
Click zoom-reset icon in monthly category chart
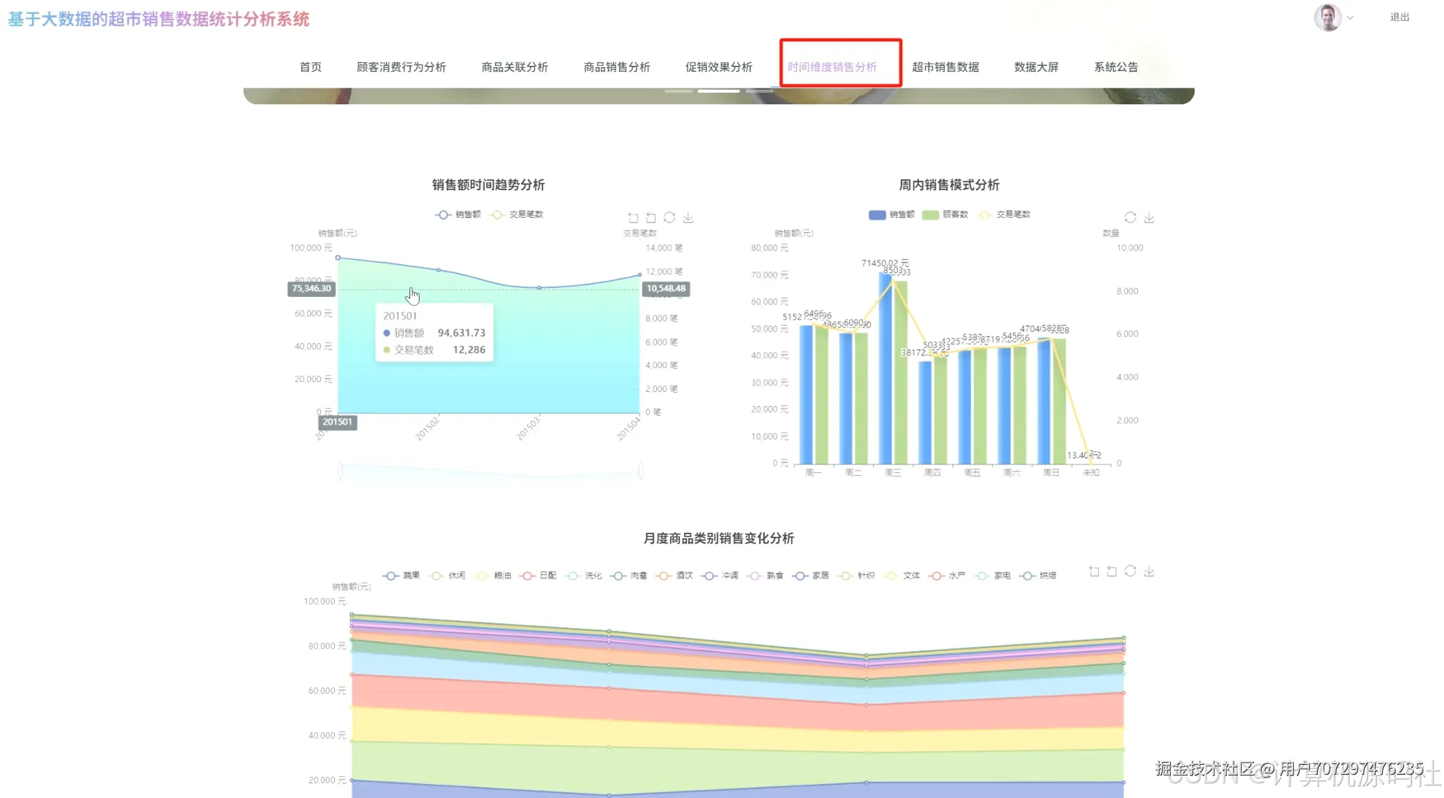coord(1112,571)
